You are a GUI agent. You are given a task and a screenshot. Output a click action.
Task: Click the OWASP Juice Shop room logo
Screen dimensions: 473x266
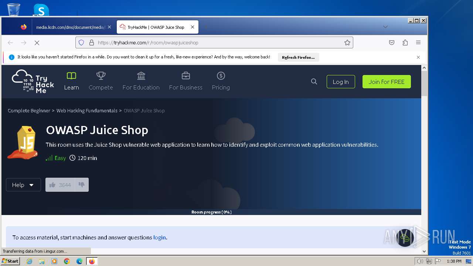(23, 142)
